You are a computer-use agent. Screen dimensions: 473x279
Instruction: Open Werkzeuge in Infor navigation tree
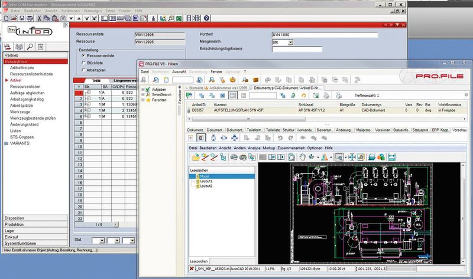click(20, 111)
